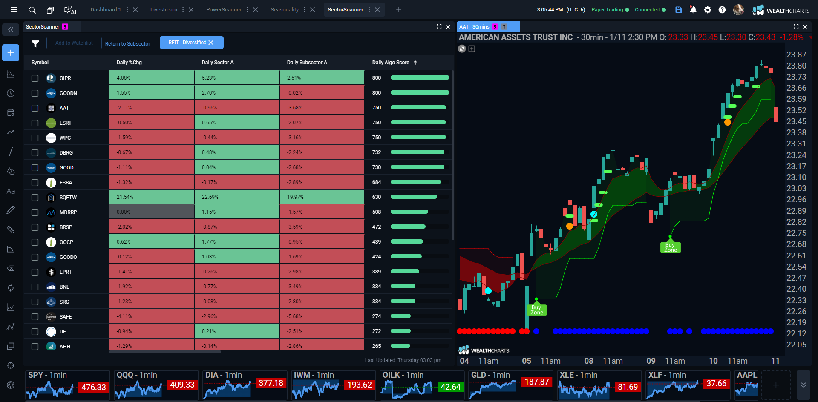This screenshot has height=402, width=818.
Task: Open the search magnifier icon
Action: click(x=32, y=10)
